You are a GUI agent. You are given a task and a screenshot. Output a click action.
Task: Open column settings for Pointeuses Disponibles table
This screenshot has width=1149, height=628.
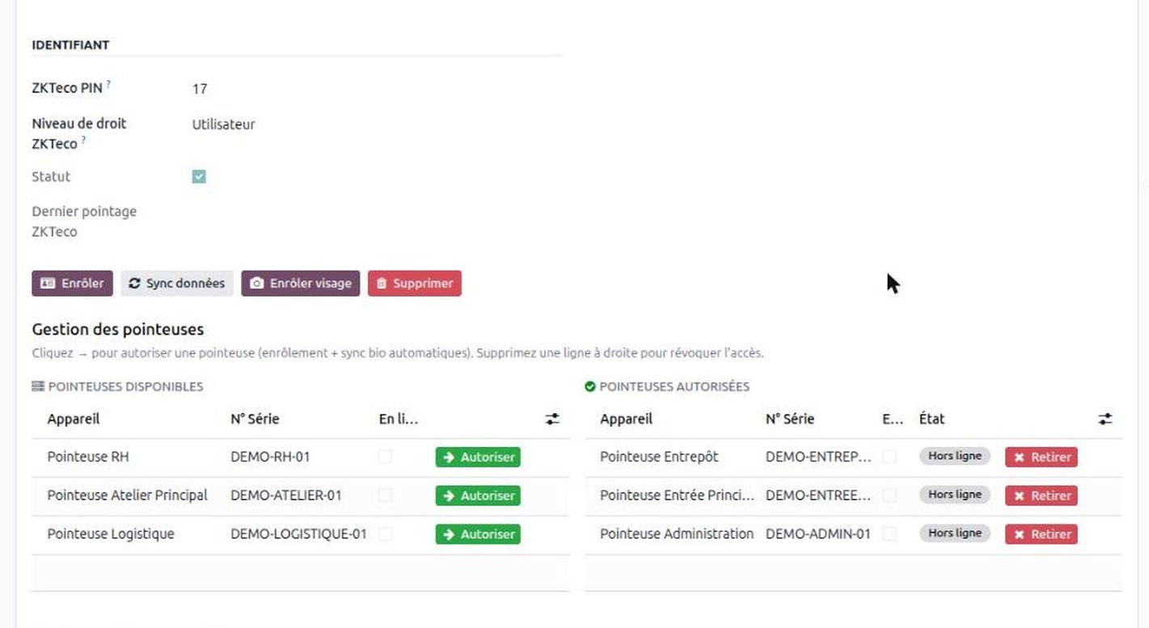(x=552, y=419)
